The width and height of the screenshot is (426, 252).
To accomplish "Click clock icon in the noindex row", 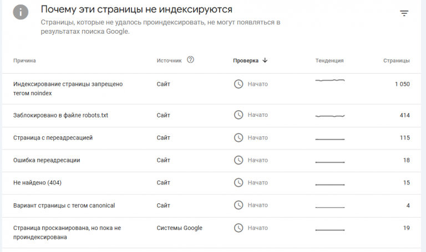I will [239, 84].
